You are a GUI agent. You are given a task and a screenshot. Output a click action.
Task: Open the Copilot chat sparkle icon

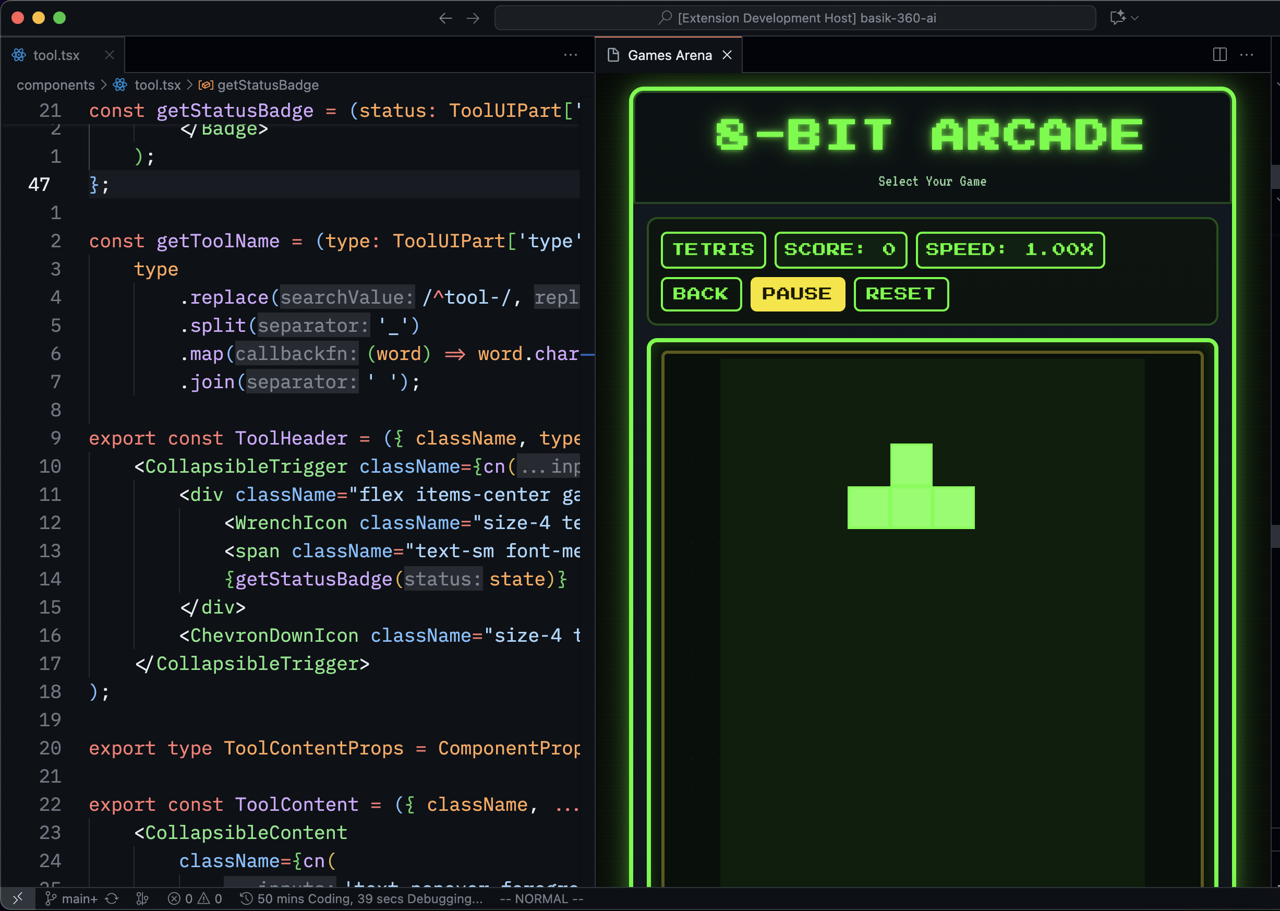click(1117, 17)
